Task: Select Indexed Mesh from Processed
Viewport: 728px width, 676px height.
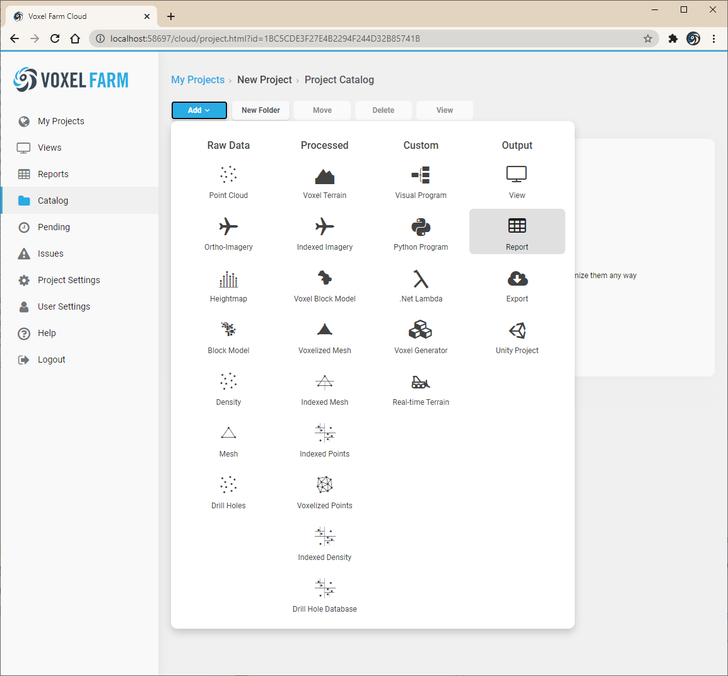Action: click(324, 389)
